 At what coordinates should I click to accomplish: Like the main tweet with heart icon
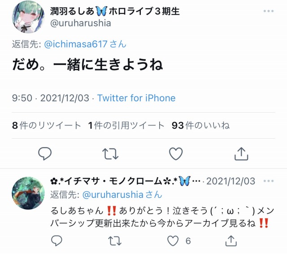[x=176, y=153]
